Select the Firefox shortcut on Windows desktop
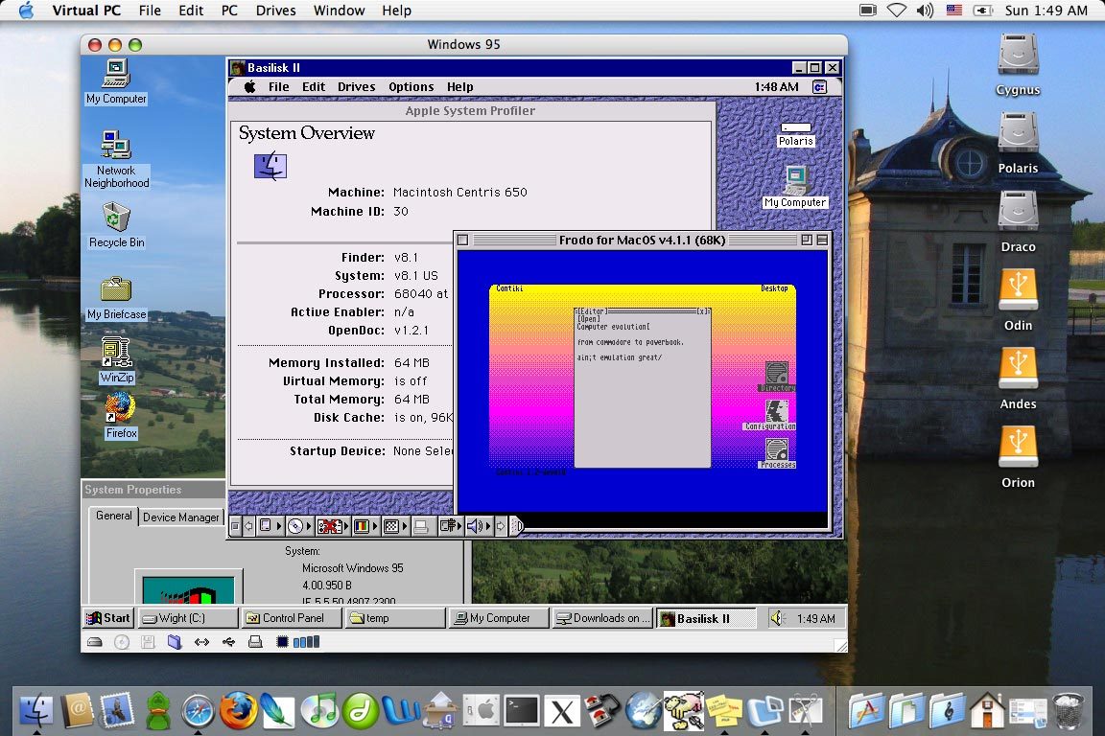The width and height of the screenshot is (1105, 736). pyautogui.click(x=121, y=416)
